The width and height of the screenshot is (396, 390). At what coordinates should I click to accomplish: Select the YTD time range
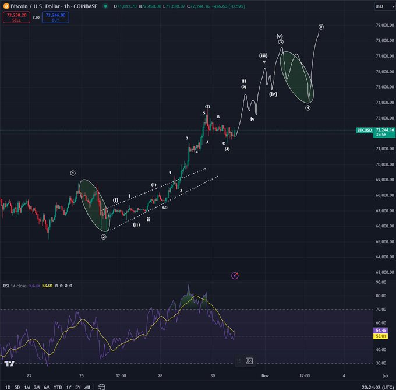click(x=58, y=387)
